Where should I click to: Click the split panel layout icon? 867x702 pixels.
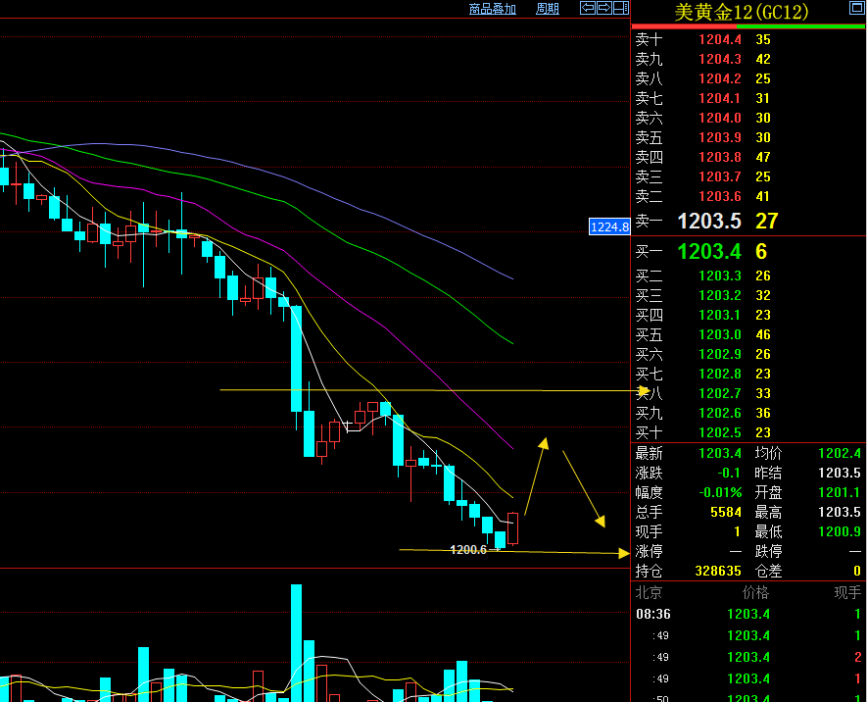click(620, 8)
